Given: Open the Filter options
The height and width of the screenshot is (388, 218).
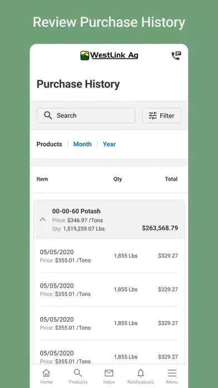Looking at the screenshot, I should (162, 115).
